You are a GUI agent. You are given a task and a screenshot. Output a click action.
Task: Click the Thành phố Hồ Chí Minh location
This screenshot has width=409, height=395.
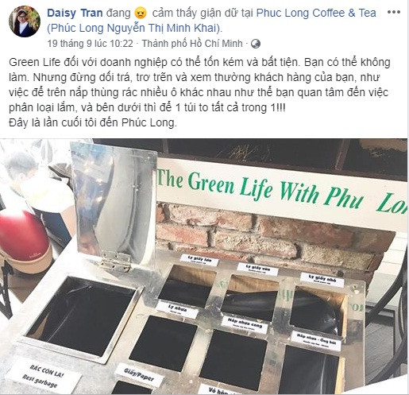192,44
